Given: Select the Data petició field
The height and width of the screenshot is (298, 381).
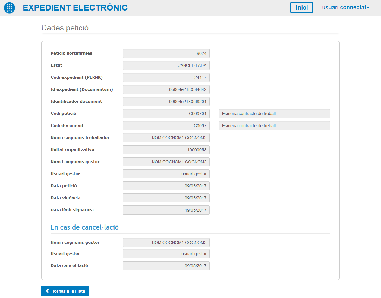Looking at the screenshot, I should [x=166, y=186].
